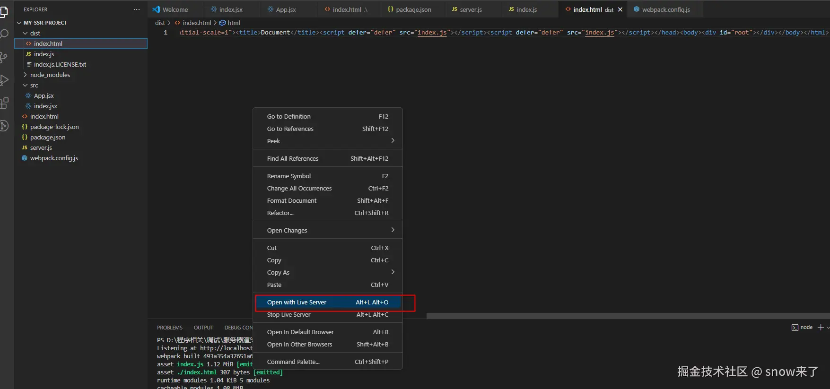Choose Rename Symbol
This screenshot has height=389, width=830.
pyautogui.click(x=328, y=176)
